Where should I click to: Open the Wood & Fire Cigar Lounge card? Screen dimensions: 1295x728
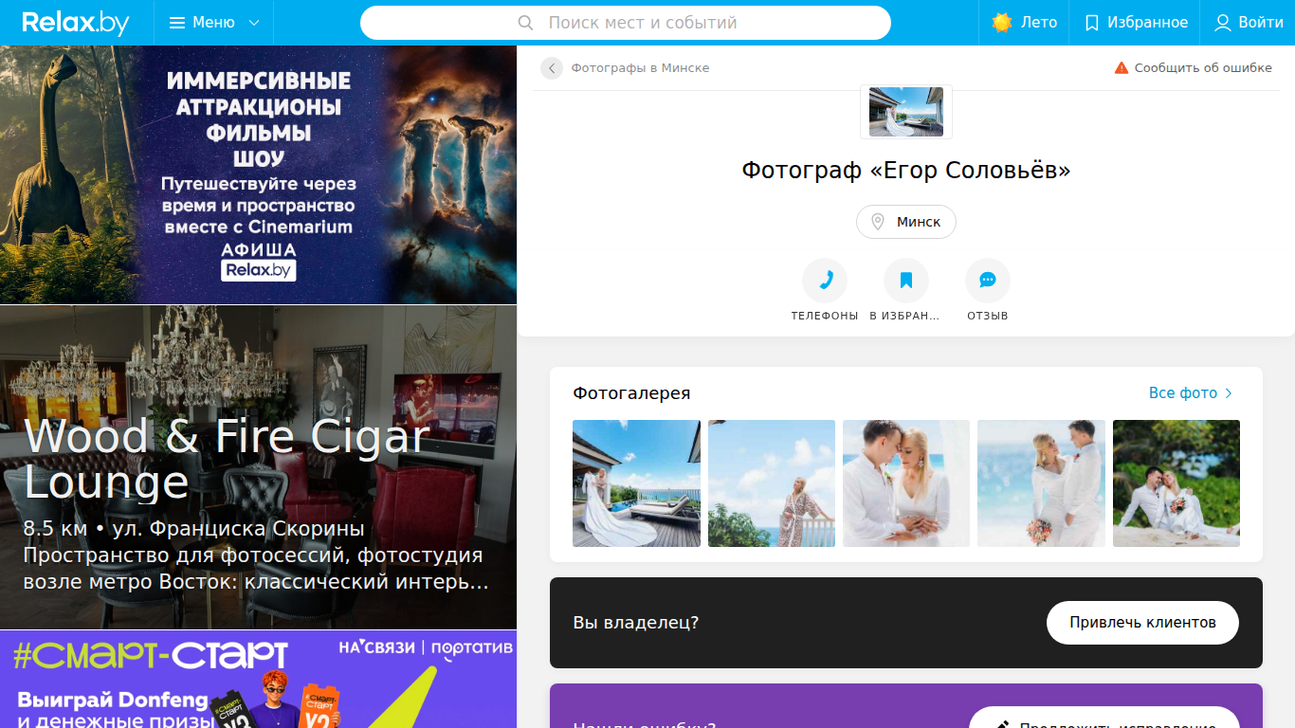click(x=258, y=467)
